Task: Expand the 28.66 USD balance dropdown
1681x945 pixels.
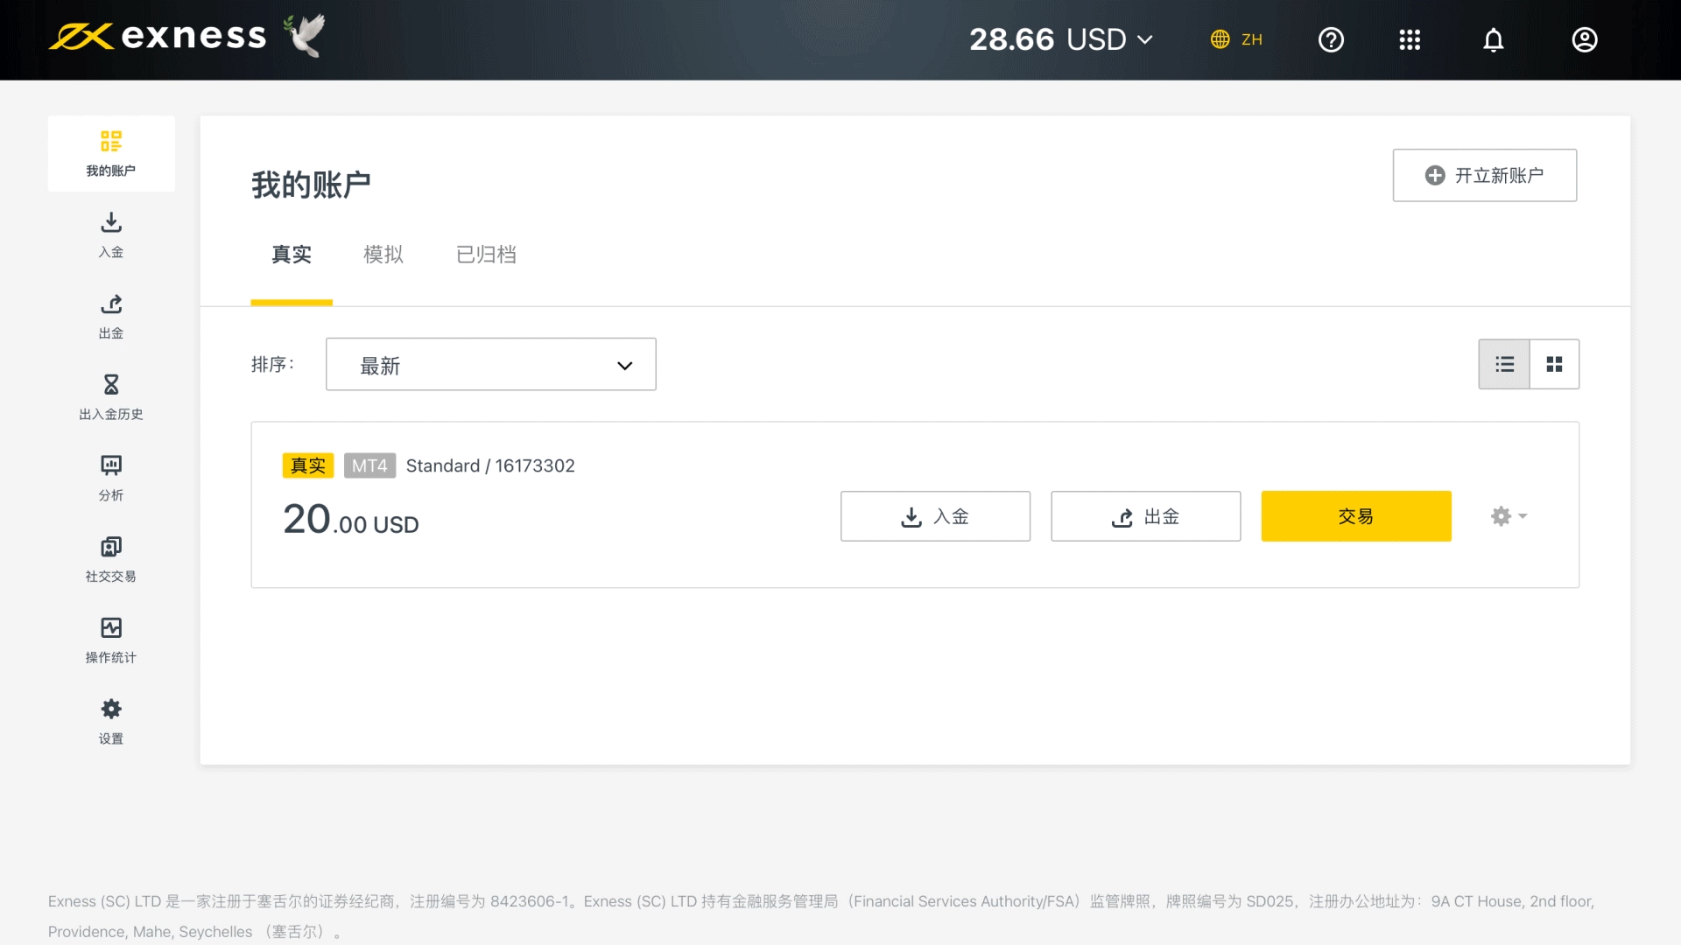Action: [x=1061, y=40]
